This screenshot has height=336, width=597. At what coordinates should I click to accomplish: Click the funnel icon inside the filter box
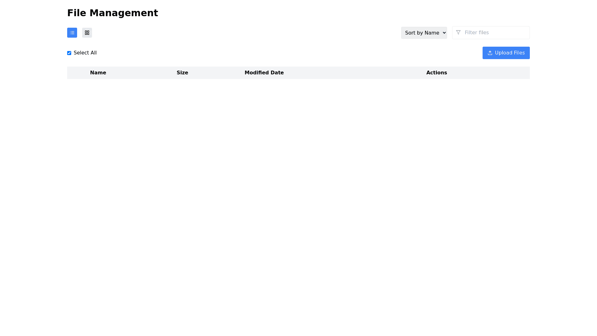click(x=458, y=32)
